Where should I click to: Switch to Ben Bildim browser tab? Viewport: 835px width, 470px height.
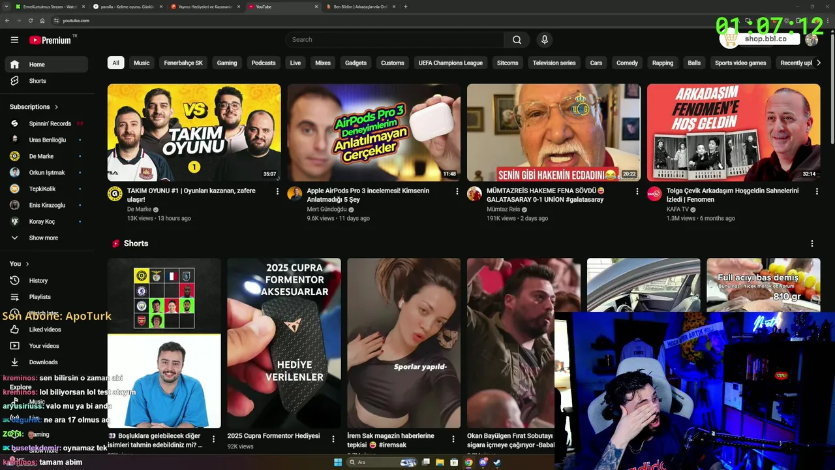[x=360, y=7]
